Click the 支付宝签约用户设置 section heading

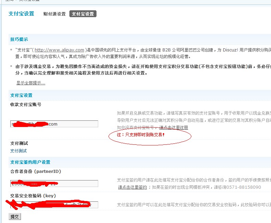[x=30, y=162]
